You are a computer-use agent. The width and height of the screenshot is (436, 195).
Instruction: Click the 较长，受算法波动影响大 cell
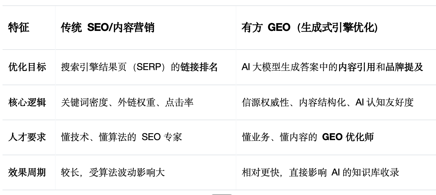coord(113,173)
